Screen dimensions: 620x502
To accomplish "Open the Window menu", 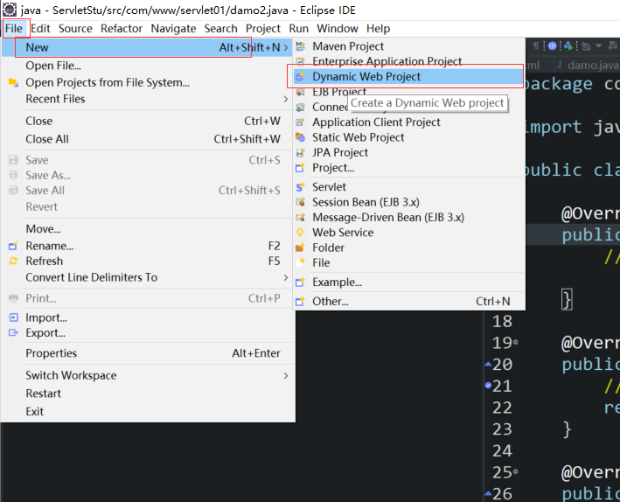I will click(x=338, y=29).
